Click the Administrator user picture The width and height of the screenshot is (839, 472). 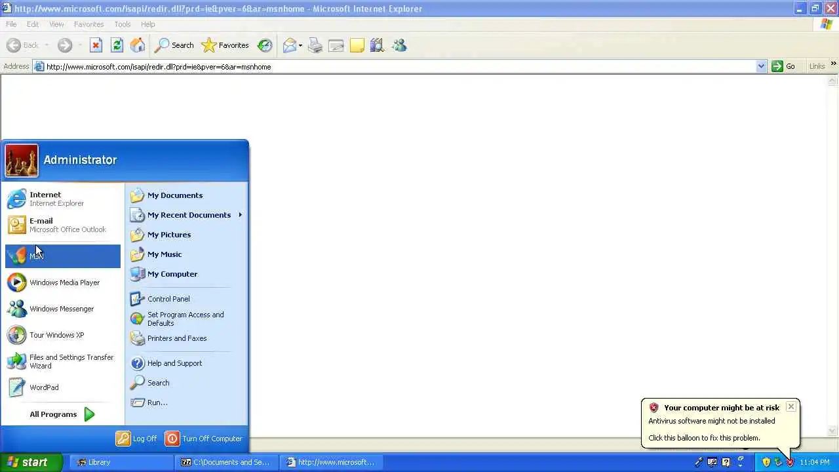[x=22, y=161]
